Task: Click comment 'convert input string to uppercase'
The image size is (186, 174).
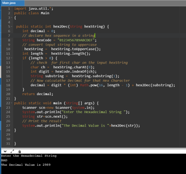Action: [x=59, y=45]
